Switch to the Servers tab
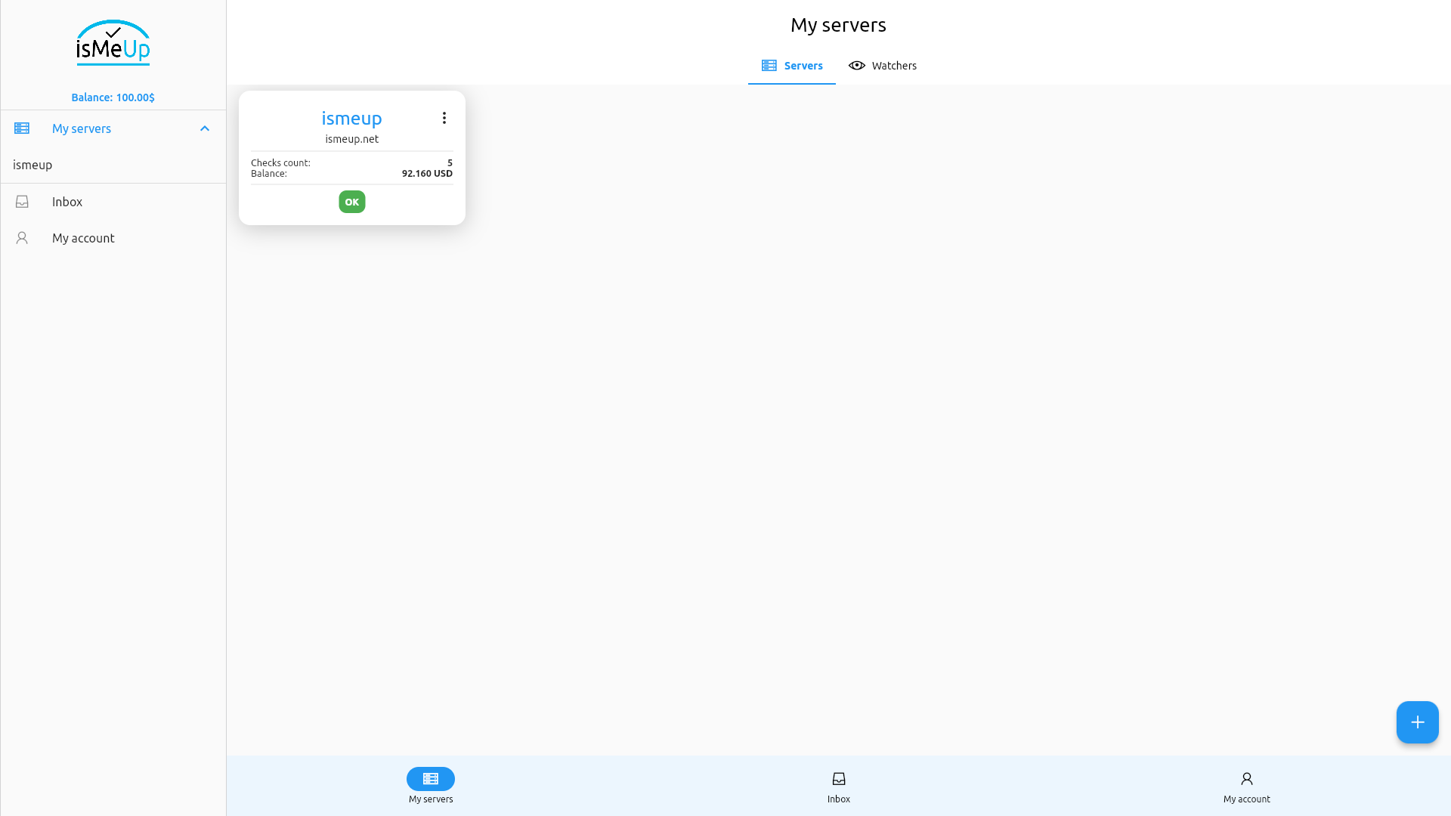 click(x=803, y=66)
